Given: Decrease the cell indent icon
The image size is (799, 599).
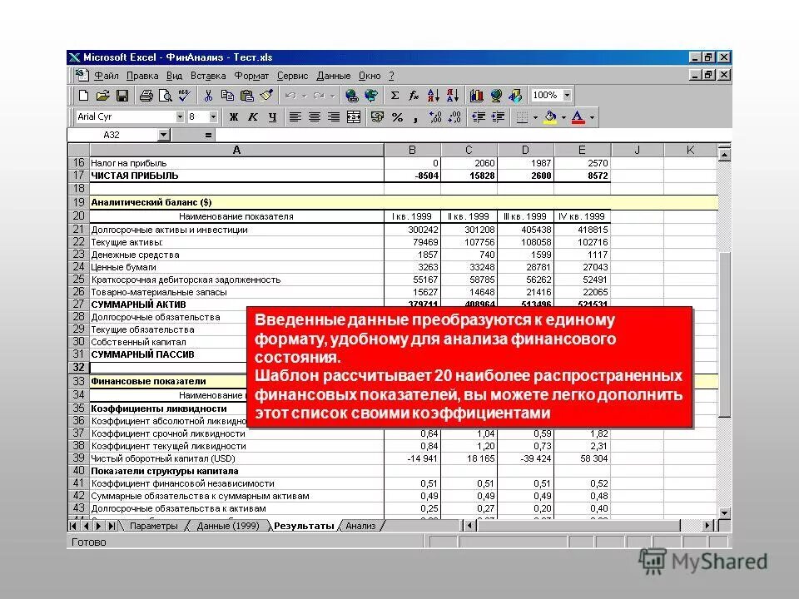Looking at the screenshot, I should [x=479, y=117].
